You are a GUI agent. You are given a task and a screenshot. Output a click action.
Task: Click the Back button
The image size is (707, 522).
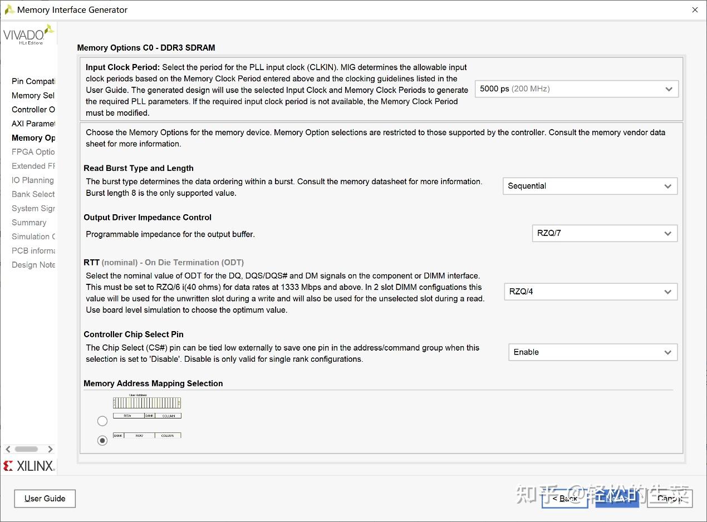tap(564, 499)
